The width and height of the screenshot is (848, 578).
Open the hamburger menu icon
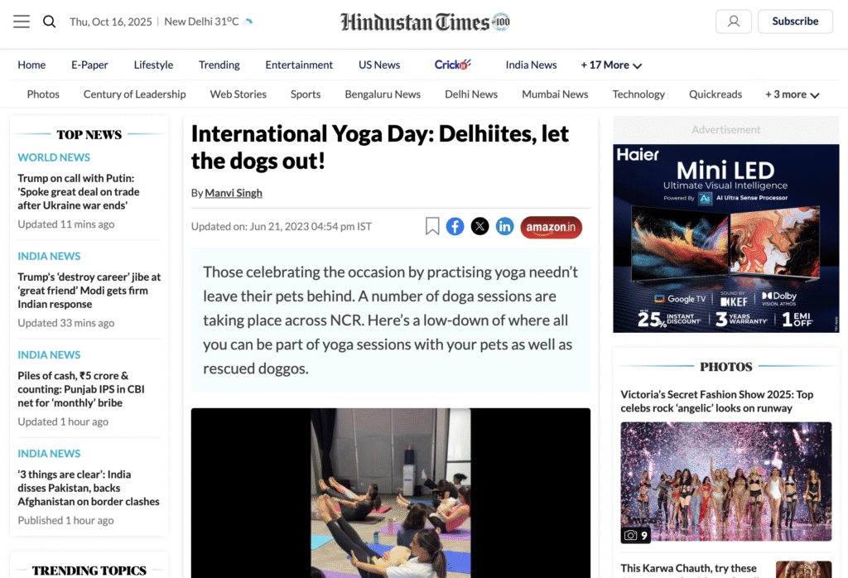[x=22, y=22]
